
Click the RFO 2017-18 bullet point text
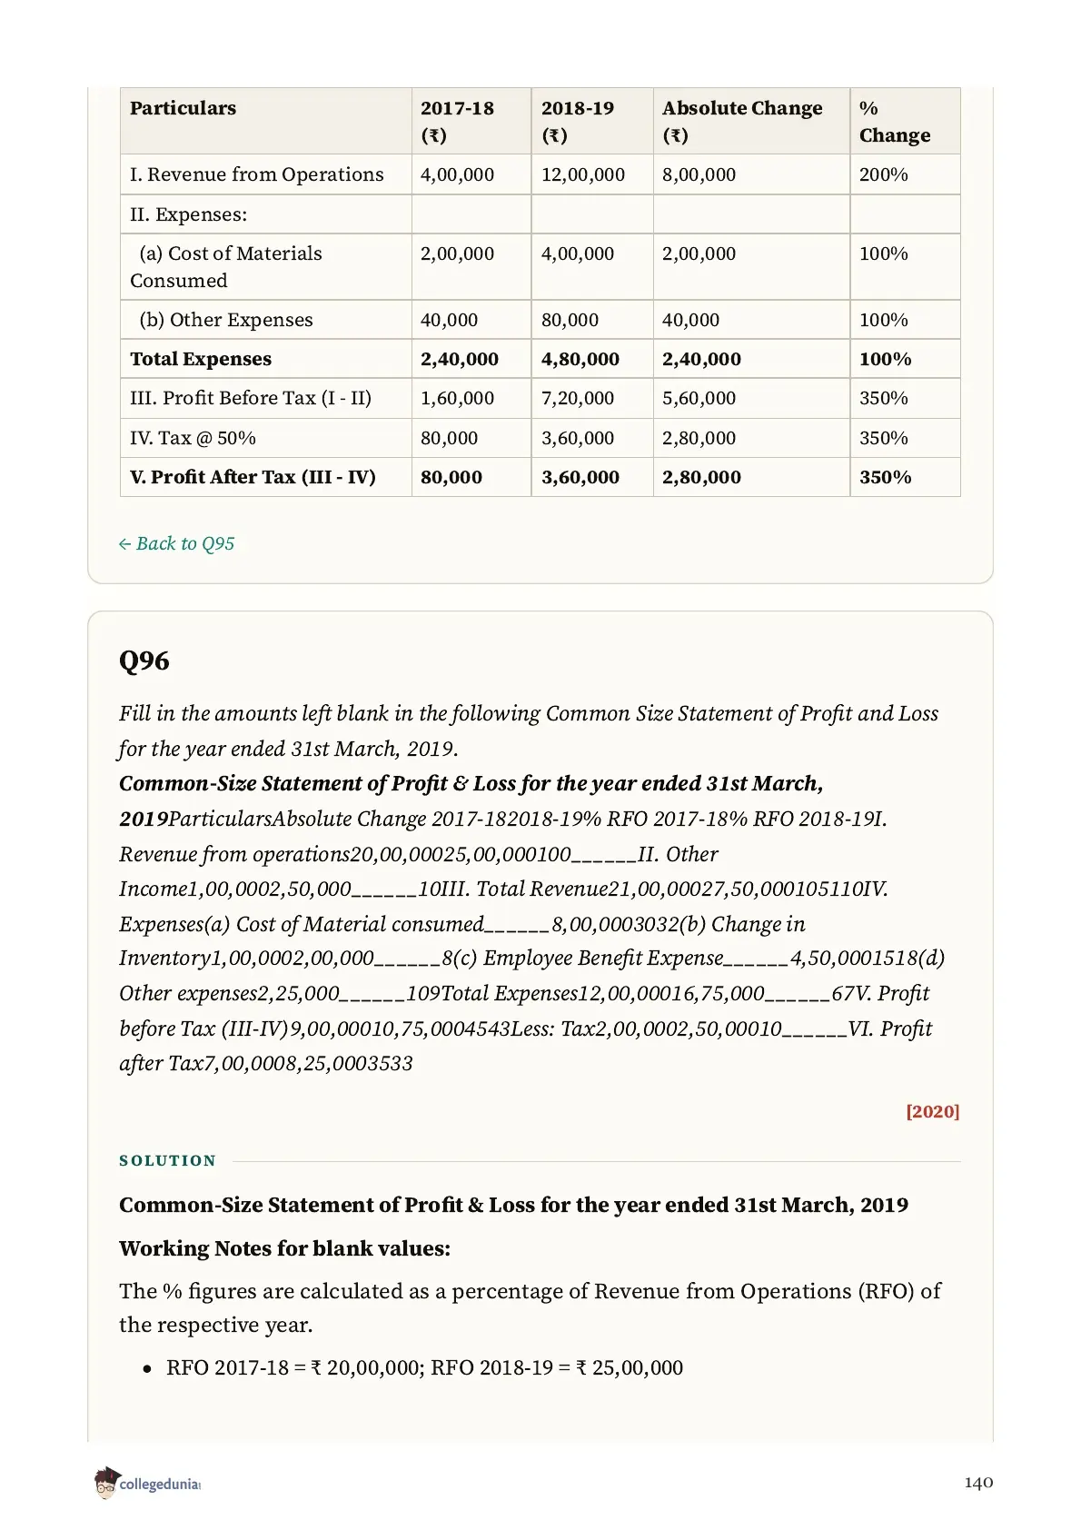pyautogui.click(x=424, y=1367)
